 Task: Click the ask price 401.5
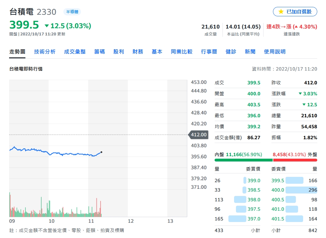point(278,219)
